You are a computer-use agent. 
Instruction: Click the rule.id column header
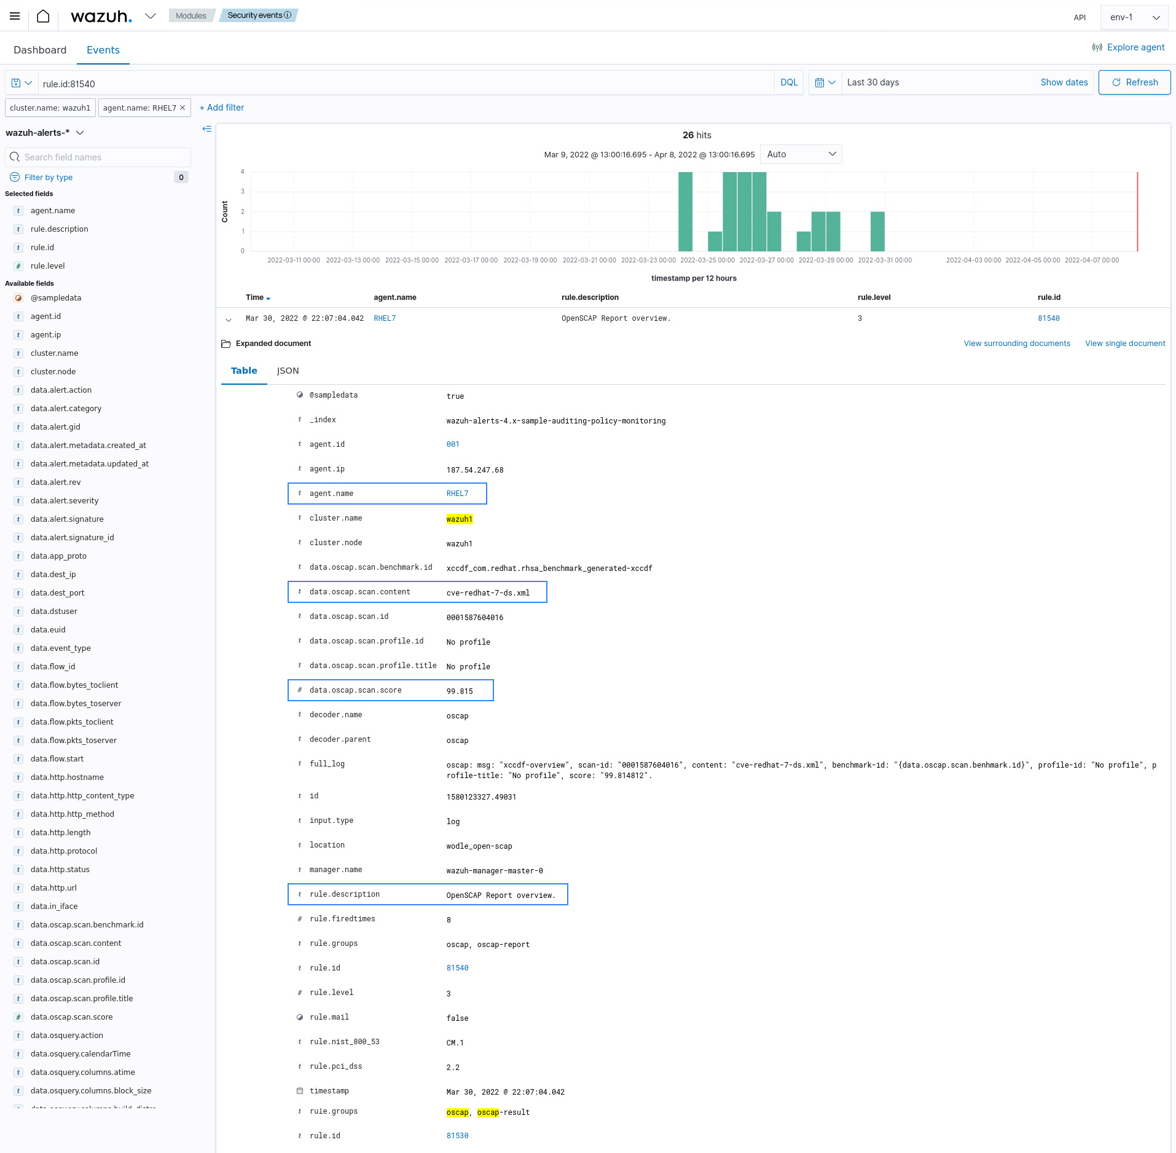1049,297
